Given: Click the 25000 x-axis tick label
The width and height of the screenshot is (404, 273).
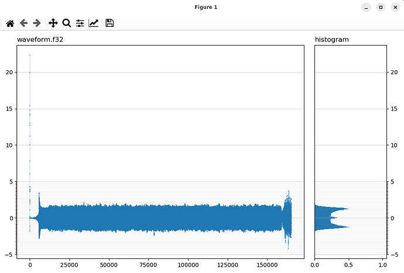Looking at the screenshot, I should tap(69, 265).
